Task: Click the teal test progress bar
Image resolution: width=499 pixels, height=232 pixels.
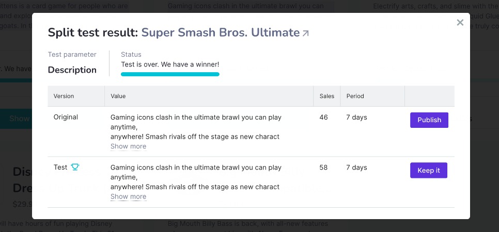Action: coord(170,74)
